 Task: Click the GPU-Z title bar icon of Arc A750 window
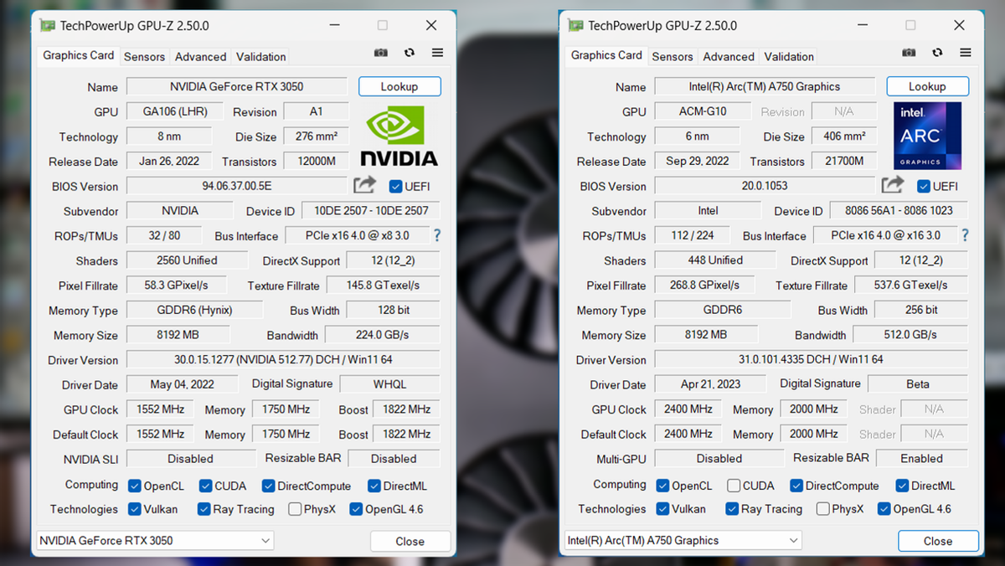click(x=576, y=26)
